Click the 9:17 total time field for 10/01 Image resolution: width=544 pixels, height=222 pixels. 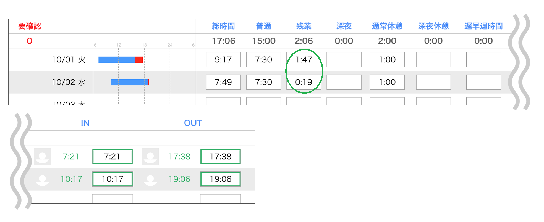tap(223, 60)
